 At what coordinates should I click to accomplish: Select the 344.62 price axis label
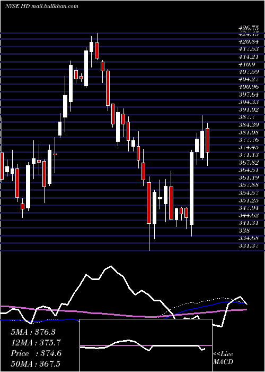coord(249,215)
